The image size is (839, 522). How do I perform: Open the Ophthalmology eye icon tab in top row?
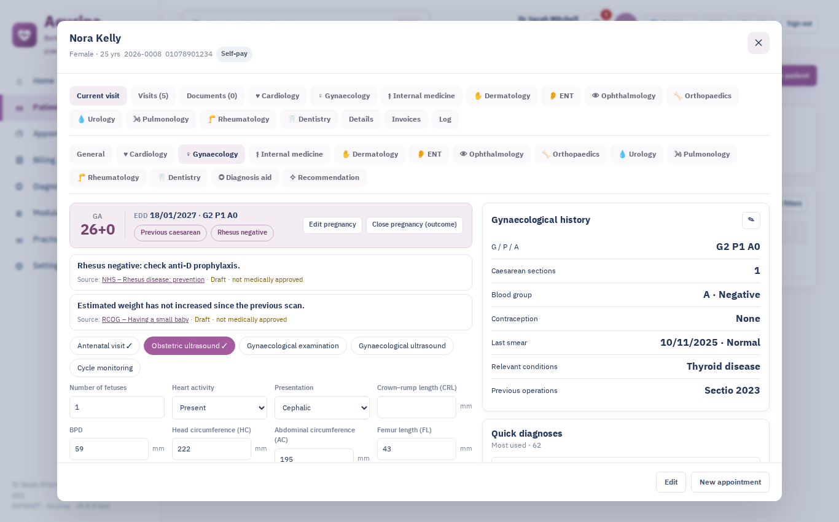(623, 96)
